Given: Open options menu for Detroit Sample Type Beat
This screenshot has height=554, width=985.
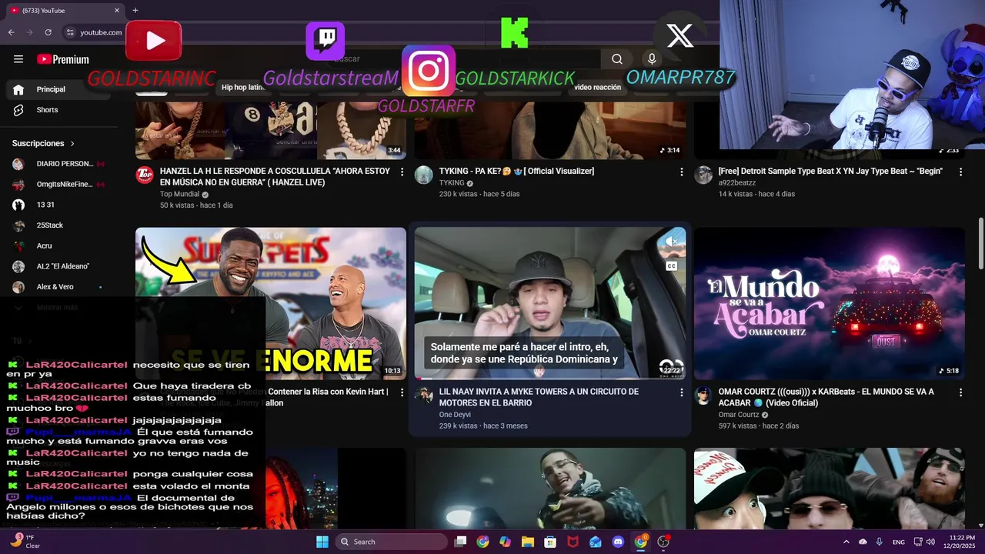Looking at the screenshot, I should click(x=960, y=172).
